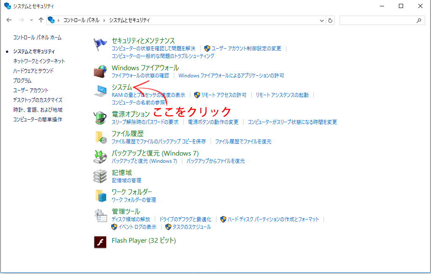The width and height of the screenshot is (431, 274).
Task: Click the File History clock-folder icon
Action: click(x=100, y=137)
